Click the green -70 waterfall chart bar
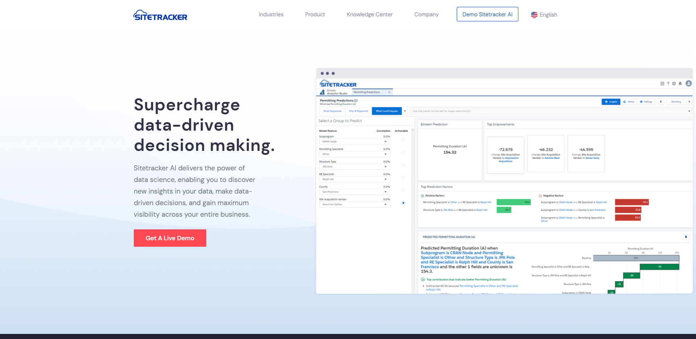Image resolution: width=696 pixels, height=339 pixels. pos(659,267)
